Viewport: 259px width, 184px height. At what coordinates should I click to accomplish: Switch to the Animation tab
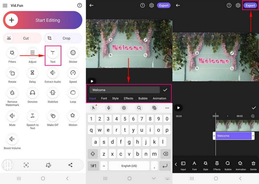159,99
